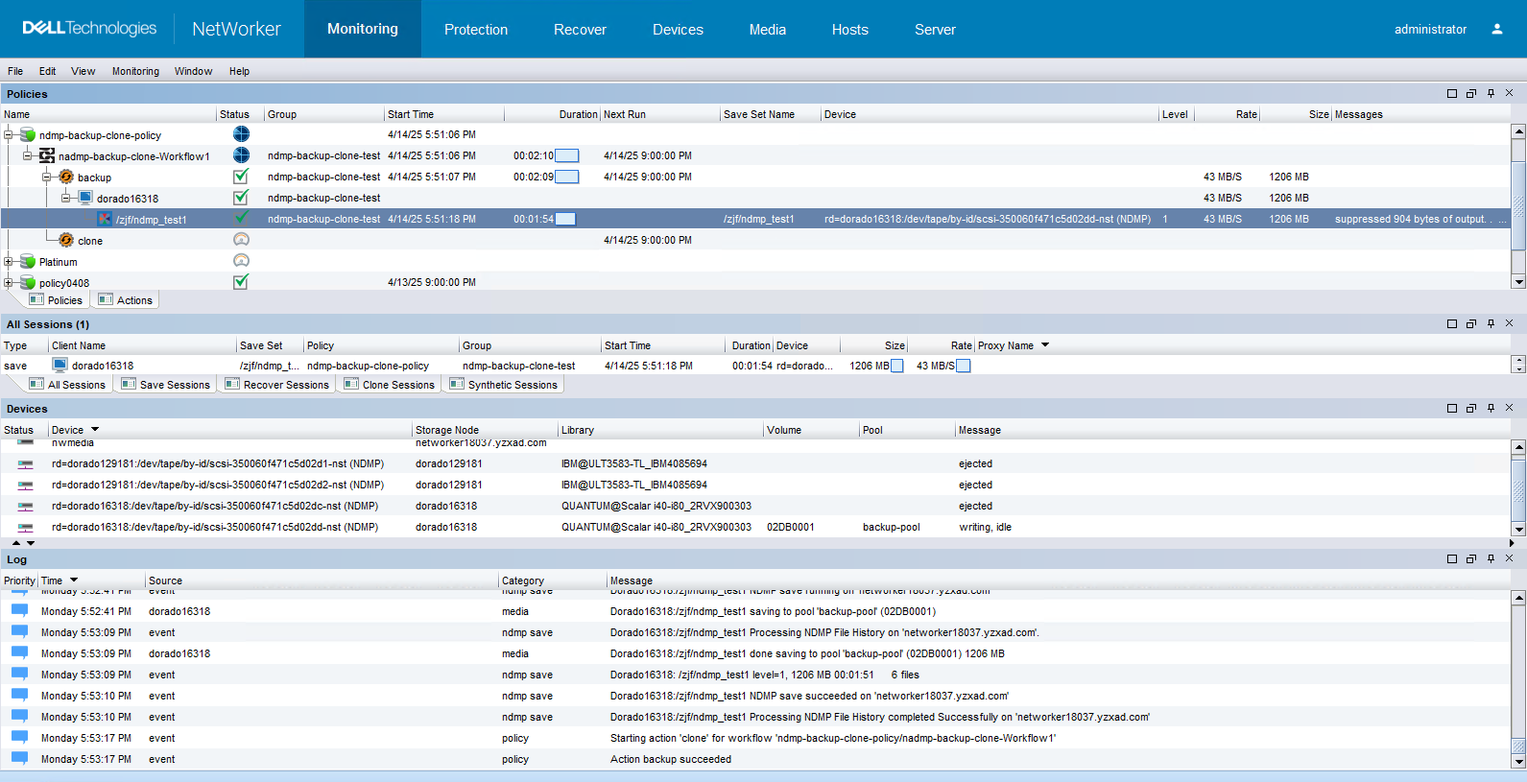Screen dimensions: 1527x782
Task: Click status icon for Platinum policy
Action: tap(241, 261)
